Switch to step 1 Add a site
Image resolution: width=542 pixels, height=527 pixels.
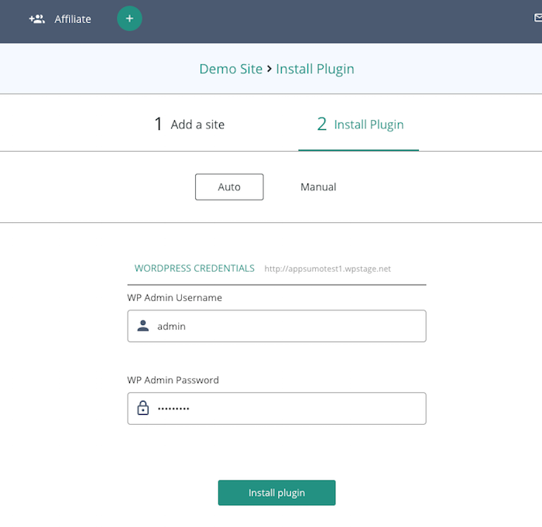(190, 124)
